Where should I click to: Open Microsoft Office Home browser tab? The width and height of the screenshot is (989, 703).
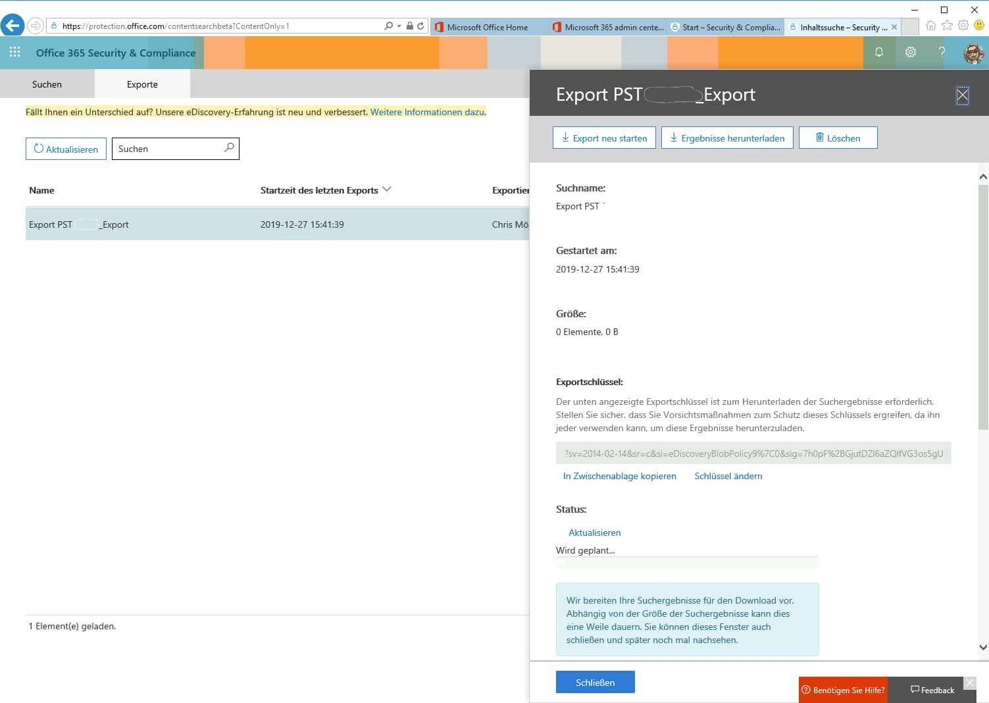488,27
